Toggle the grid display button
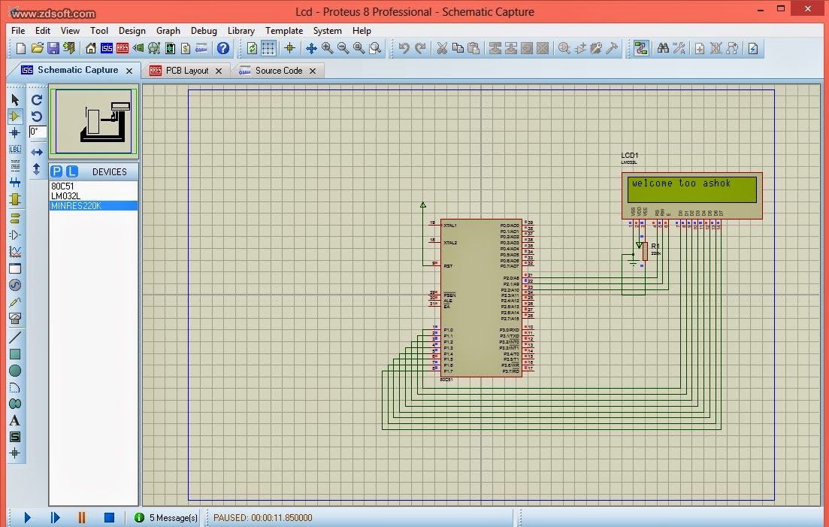This screenshot has height=527, width=829. tap(268, 48)
